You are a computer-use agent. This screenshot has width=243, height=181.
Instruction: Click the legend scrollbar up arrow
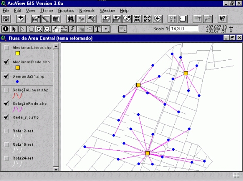pos(56,46)
